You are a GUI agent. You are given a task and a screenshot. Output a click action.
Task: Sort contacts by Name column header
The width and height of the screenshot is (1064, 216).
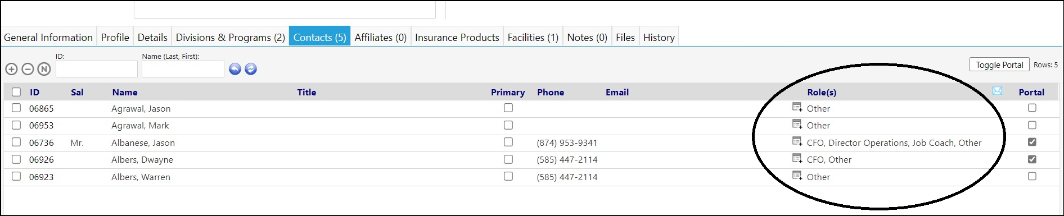(x=125, y=92)
